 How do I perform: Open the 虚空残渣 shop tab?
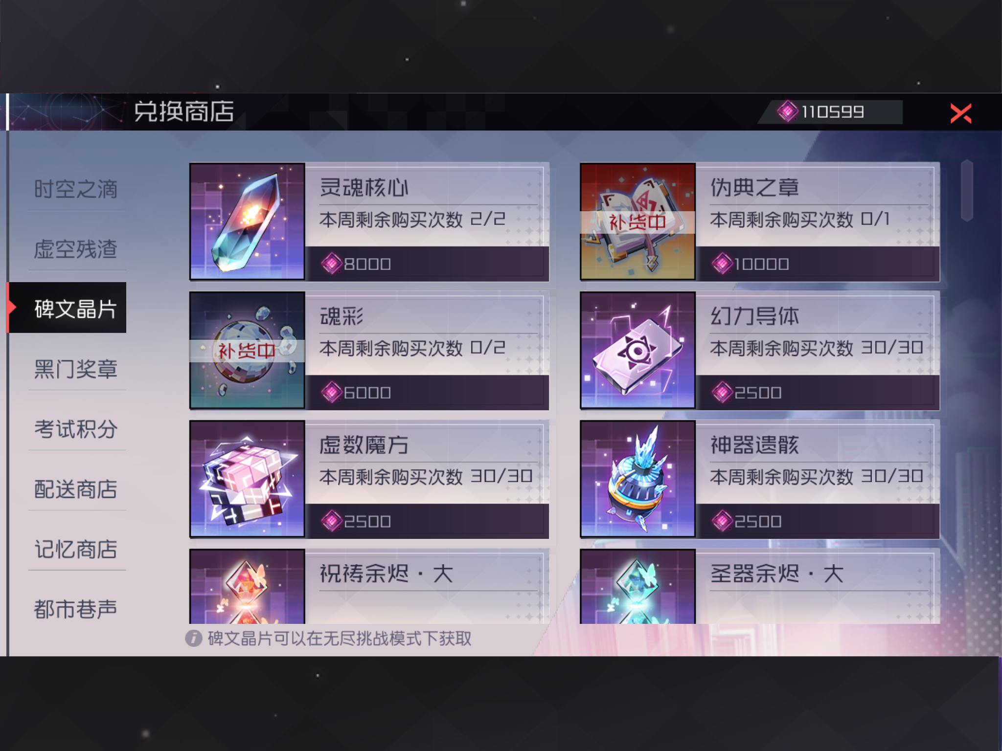(x=76, y=249)
